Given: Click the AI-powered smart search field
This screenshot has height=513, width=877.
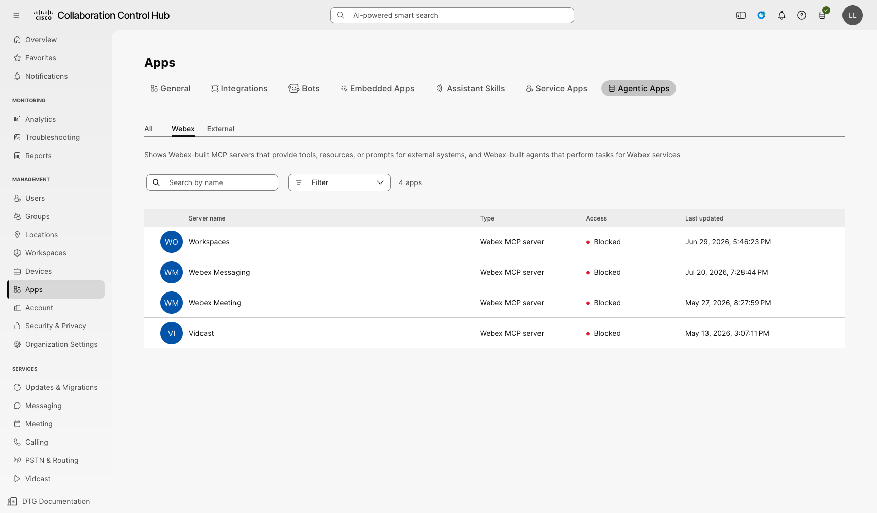Looking at the screenshot, I should [452, 15].
